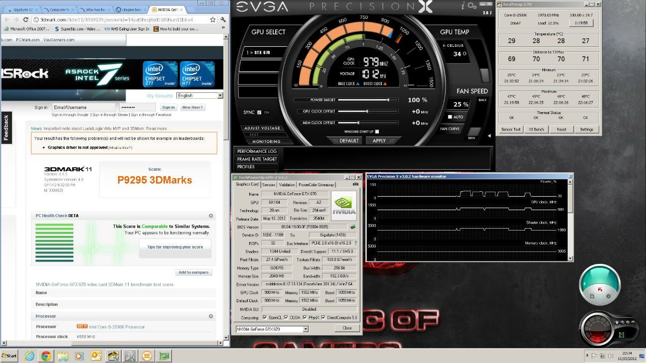This screenshot has width=646, height=363.
Task: Open the PowerColor Giveaway tab
Action: (x=317, y=185)
